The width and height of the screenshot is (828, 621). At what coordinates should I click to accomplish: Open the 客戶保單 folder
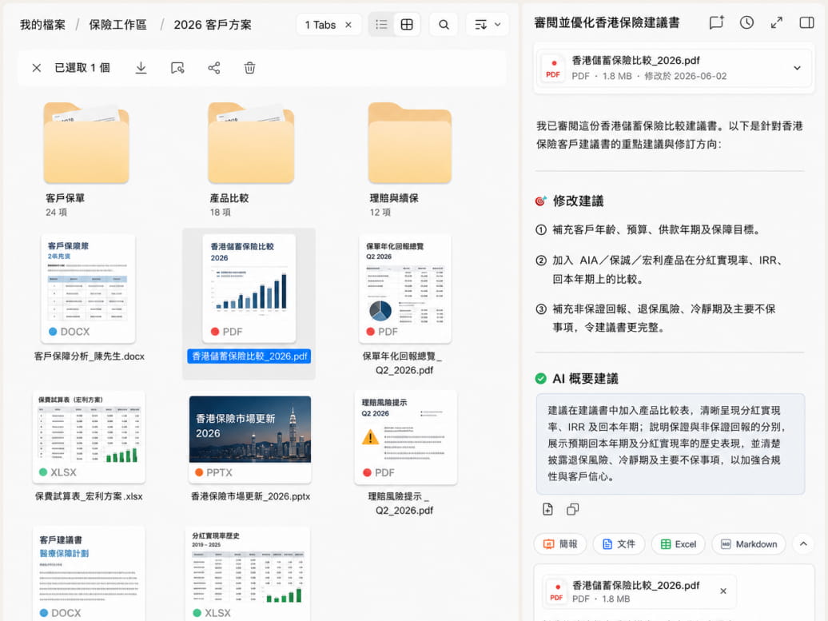coord(86,143)
